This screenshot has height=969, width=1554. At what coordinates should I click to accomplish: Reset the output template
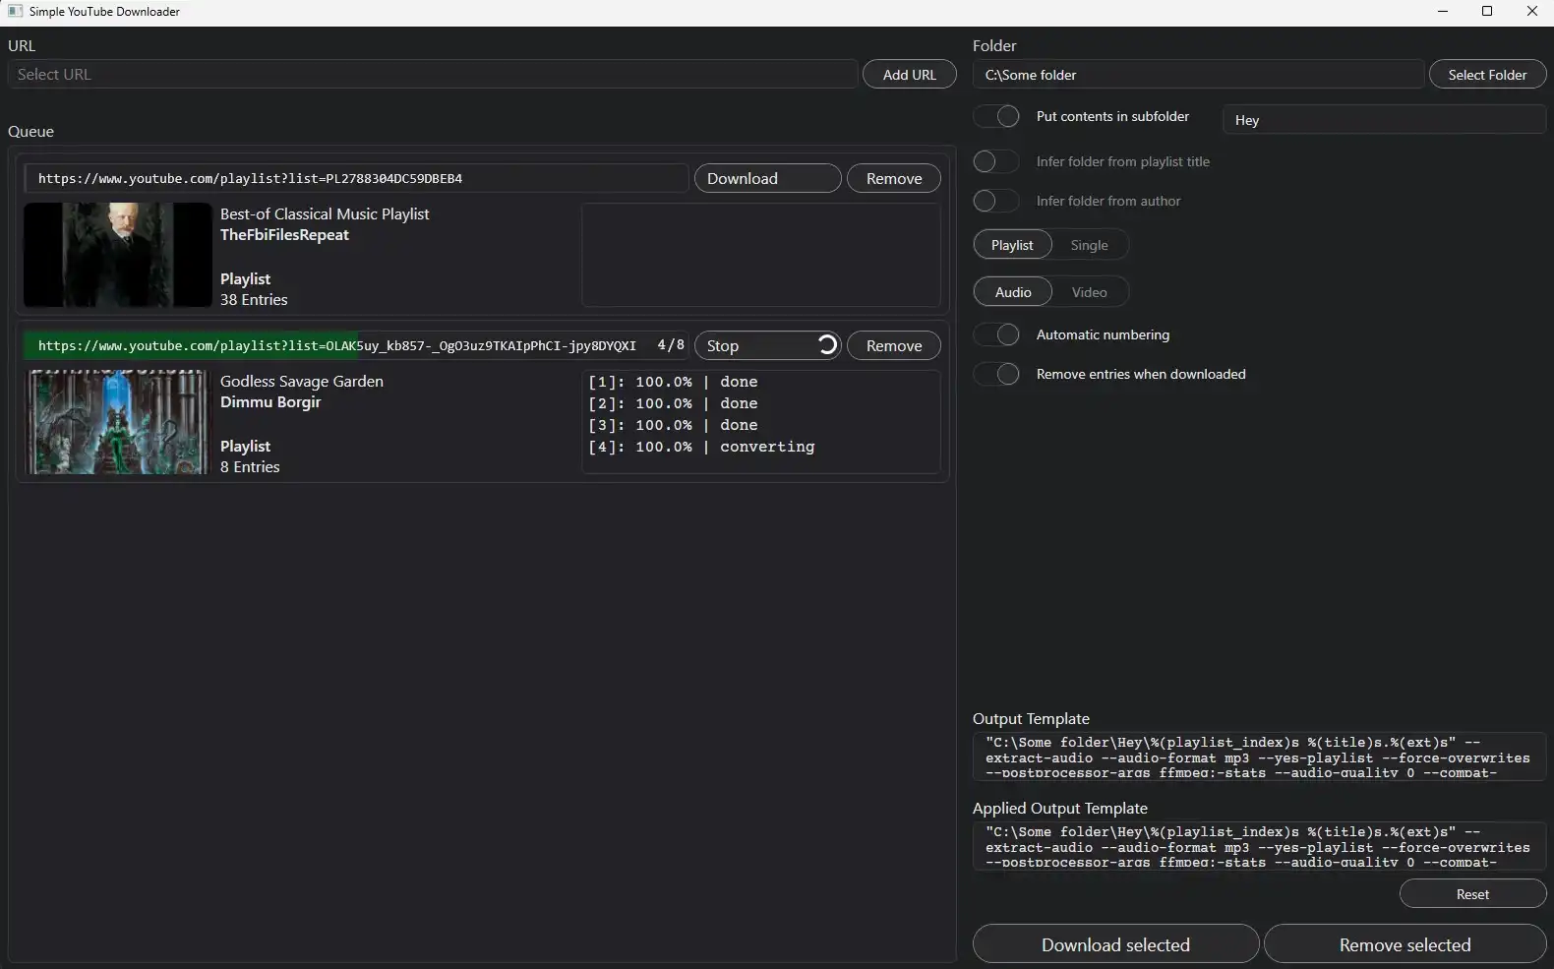pyautogui.click(x=1471, y=894)
